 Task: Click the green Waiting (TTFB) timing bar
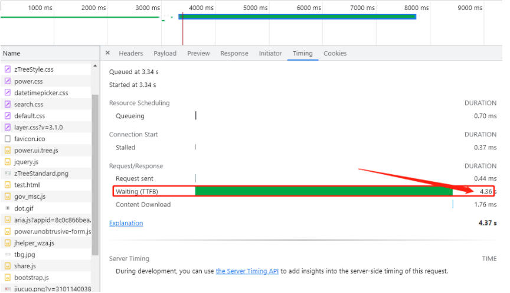[323, 191]
